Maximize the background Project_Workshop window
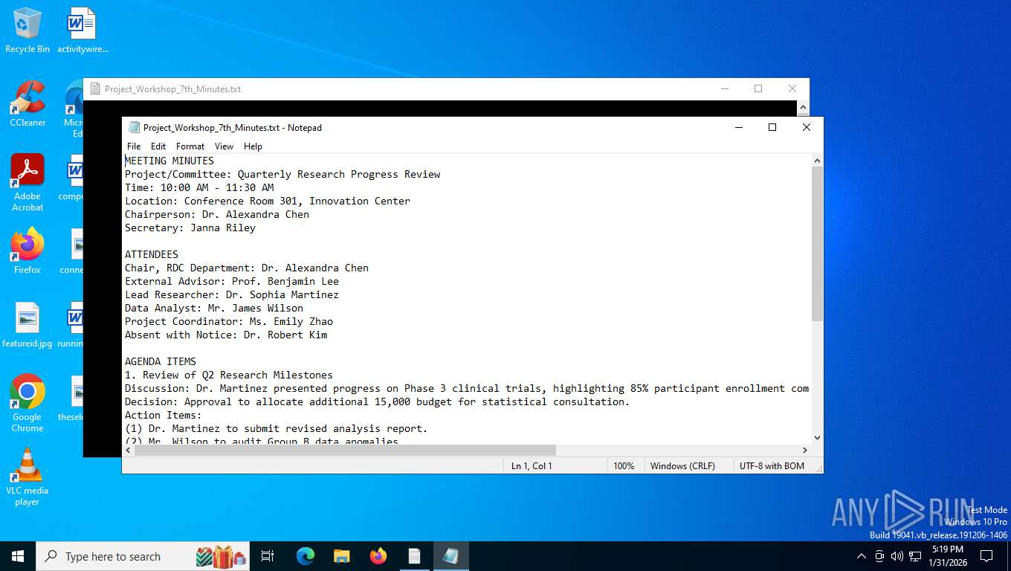 [x=758, y=88]
